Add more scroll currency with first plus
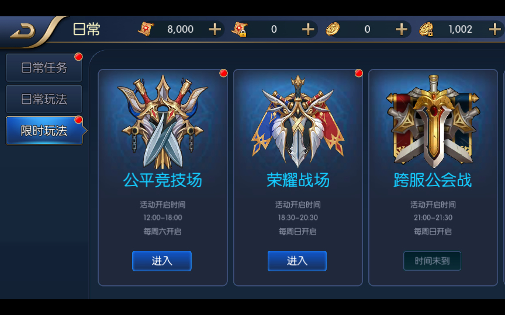 point(215,29)
